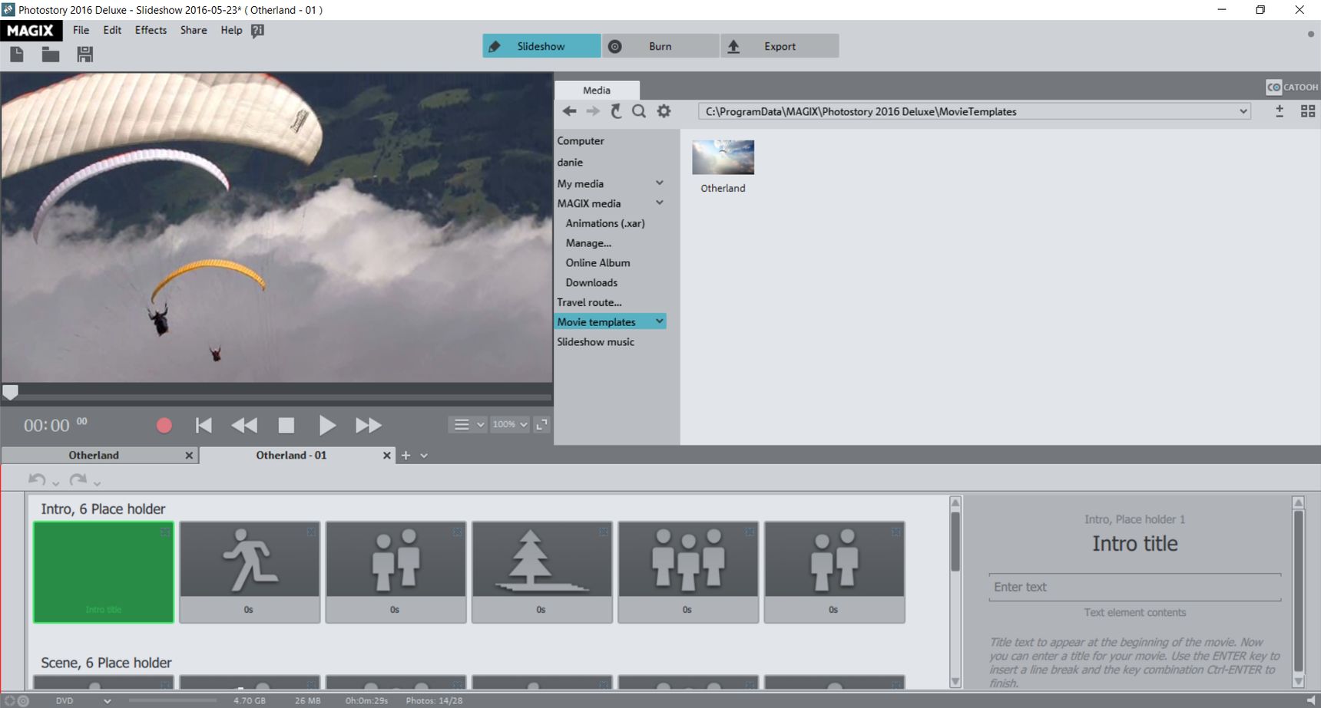Viewport: 1321px width, 708px height.
Task: Open the folder path dropdown
Action: coord(1243,111)
